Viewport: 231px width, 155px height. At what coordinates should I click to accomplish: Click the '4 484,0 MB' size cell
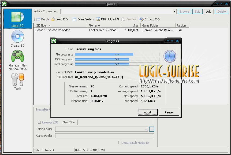click(x=132, y=30)
